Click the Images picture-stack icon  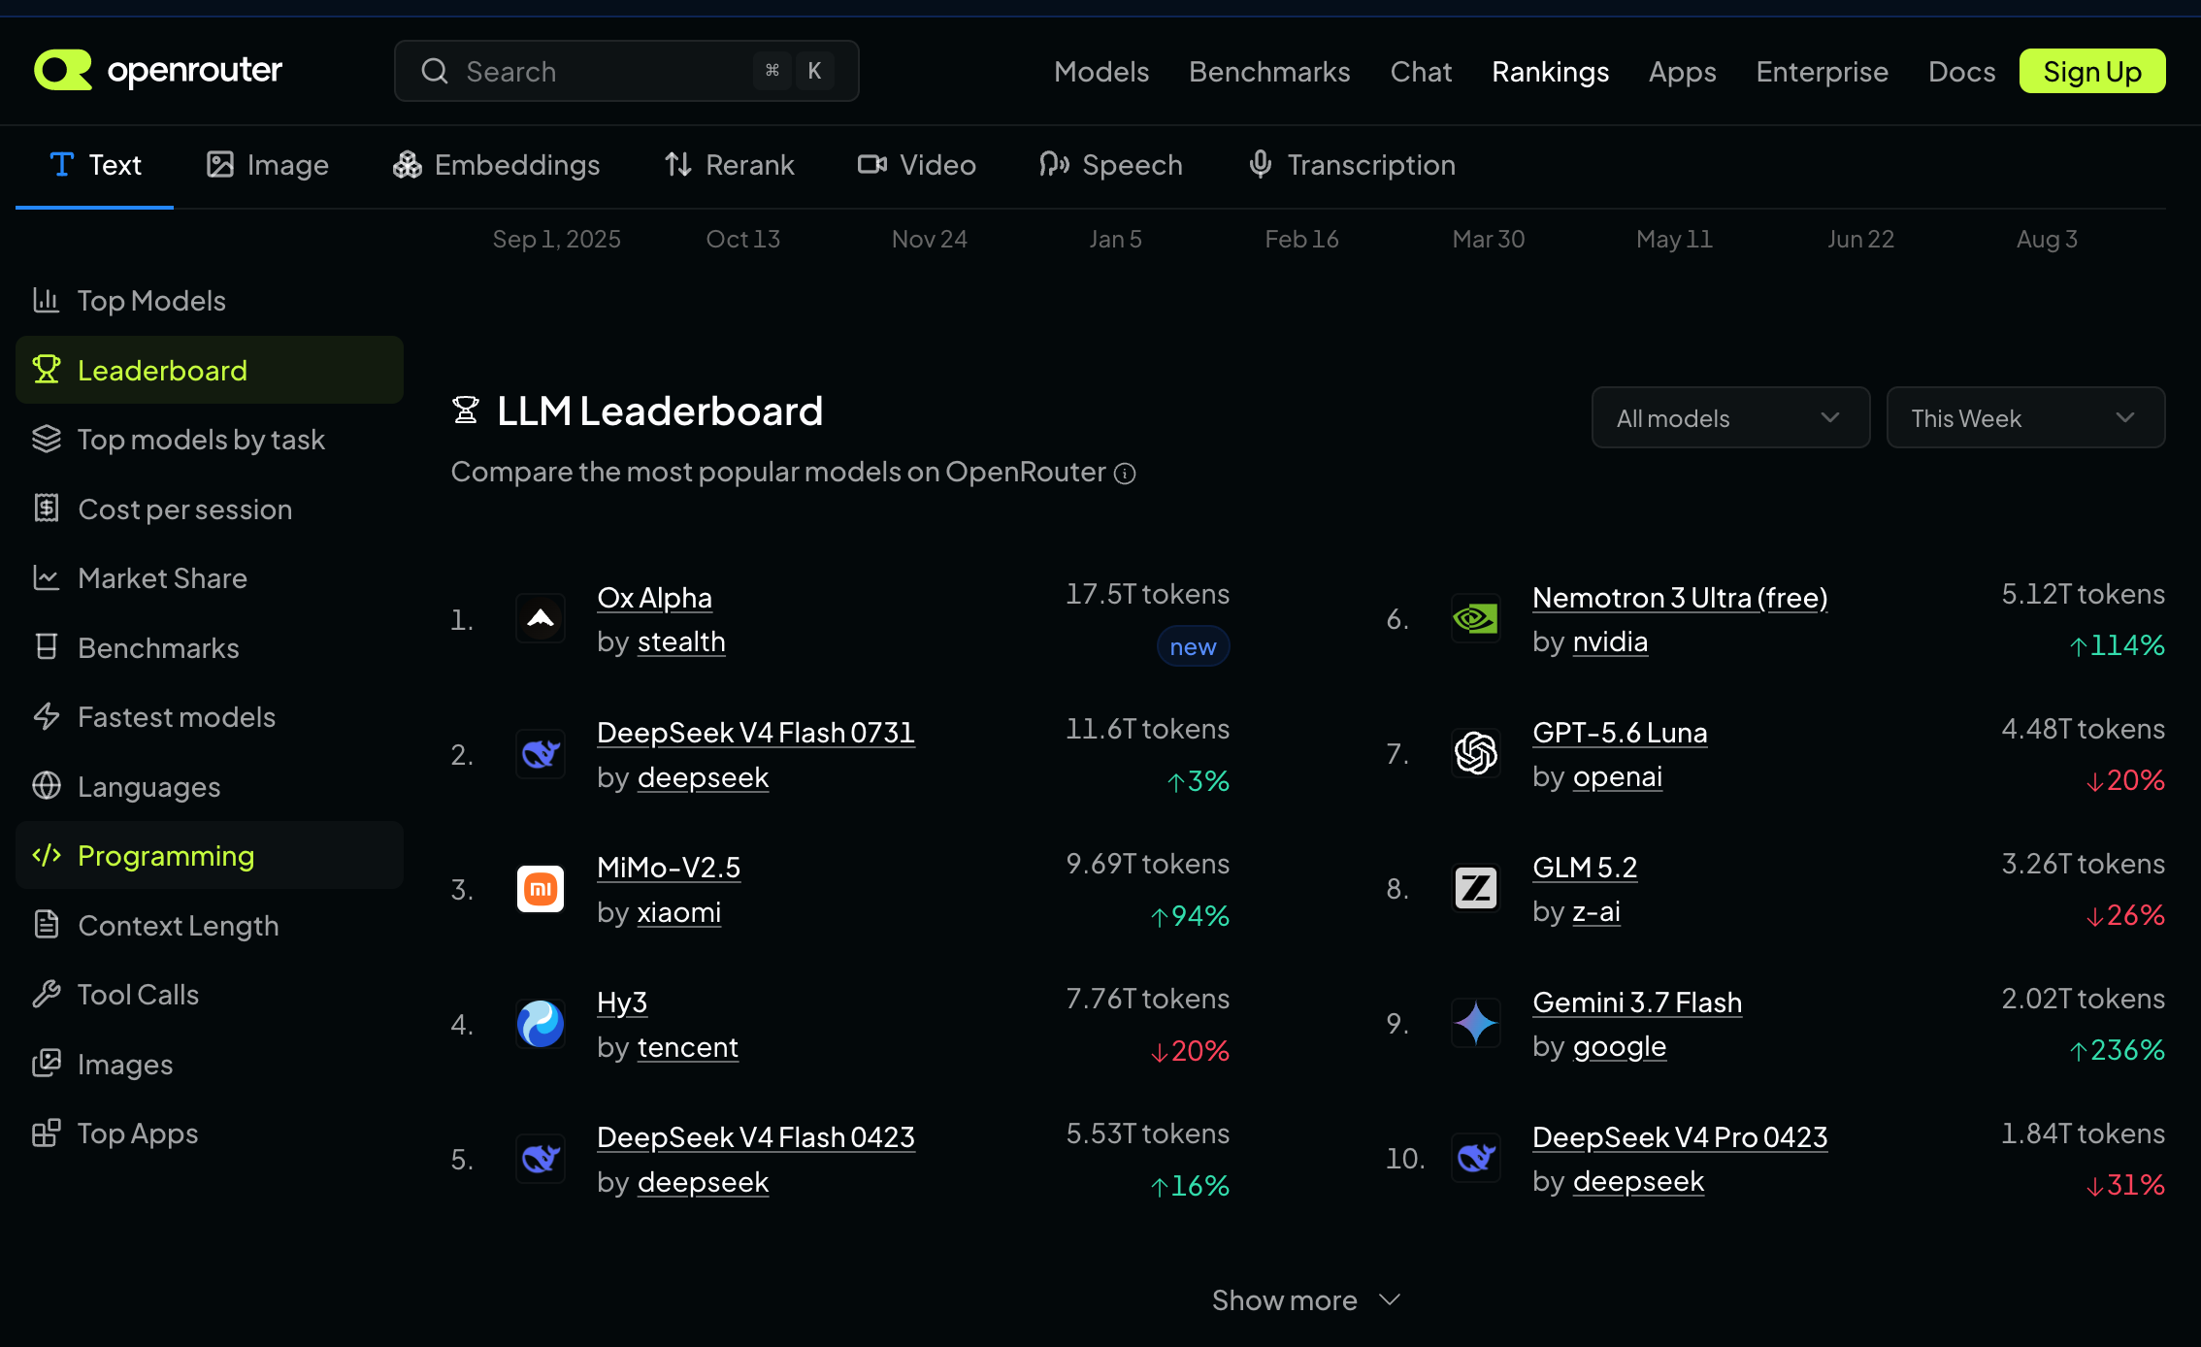click(47, 1064)
